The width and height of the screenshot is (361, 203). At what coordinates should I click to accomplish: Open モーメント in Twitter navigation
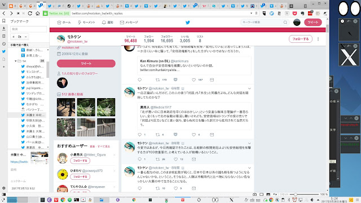pos(86,23)
